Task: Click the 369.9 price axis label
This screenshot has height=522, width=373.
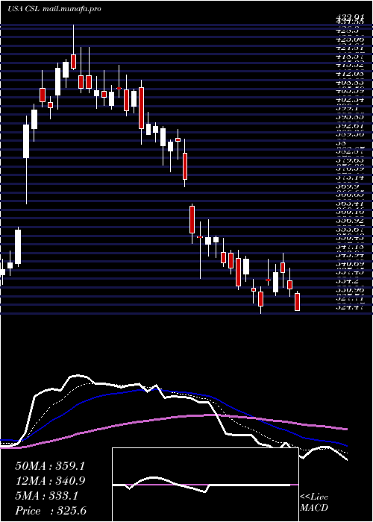Action: [347, 186]
